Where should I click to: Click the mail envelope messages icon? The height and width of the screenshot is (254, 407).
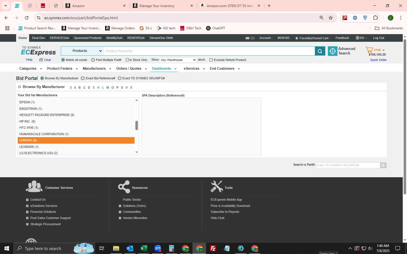(x=247, y=38)
